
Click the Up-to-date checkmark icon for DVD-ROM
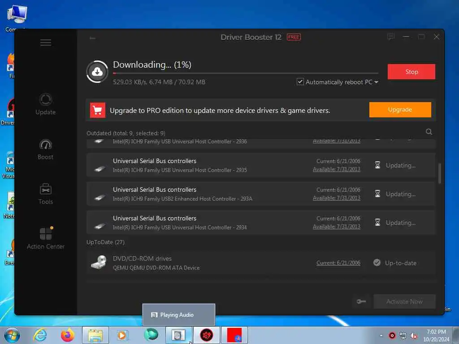tap(377, 262)
